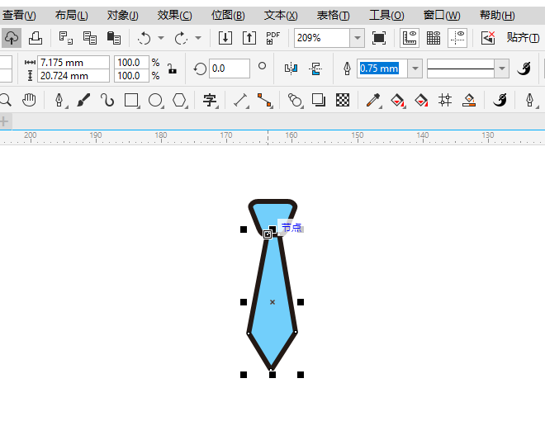Open the 位图(B) Bitmaps menu
This screenshot has height=421, width=545.
click(x=228, y=16)
